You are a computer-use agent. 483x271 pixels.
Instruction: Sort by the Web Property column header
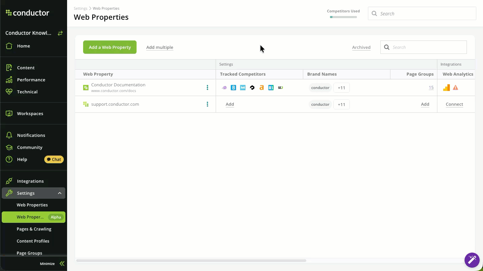98,74
